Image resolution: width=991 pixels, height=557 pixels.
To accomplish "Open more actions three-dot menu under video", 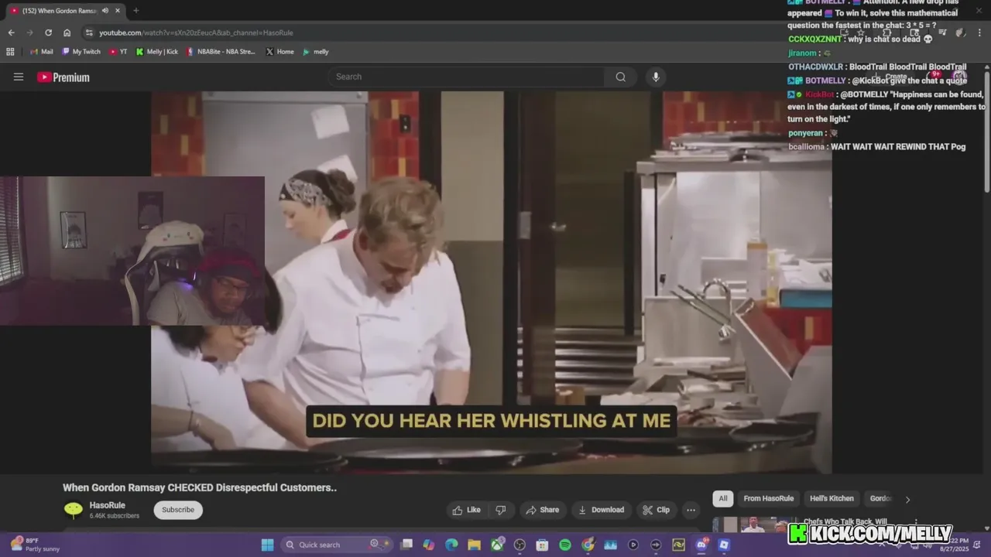I will pos(691,510).
